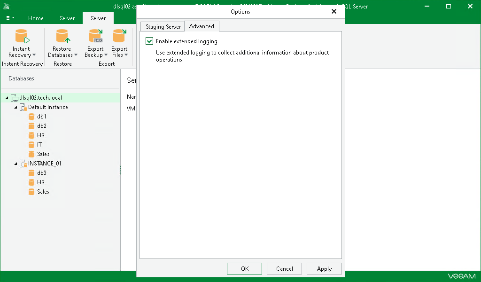Screen dimensions: 481x282
Task: Apply the options changes
Action: [x=324, y=268]
